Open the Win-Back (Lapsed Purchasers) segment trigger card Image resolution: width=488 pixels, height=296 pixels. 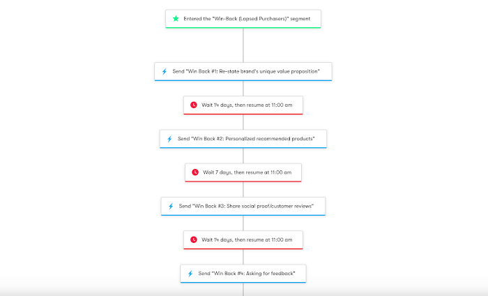pos(243,19)
